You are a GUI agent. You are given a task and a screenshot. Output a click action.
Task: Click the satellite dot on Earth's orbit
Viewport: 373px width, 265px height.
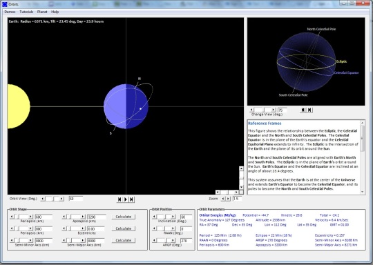point(141,108)
